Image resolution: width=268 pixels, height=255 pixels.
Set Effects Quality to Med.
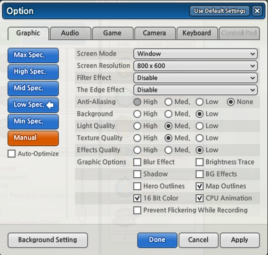(168, 150)
